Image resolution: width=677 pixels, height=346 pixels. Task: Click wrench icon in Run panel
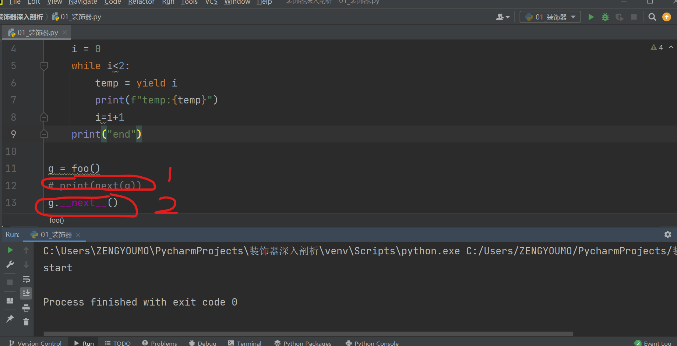click(10, 264)
